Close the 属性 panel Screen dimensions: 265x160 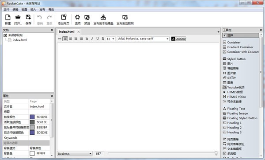click(x=52, y=96)
